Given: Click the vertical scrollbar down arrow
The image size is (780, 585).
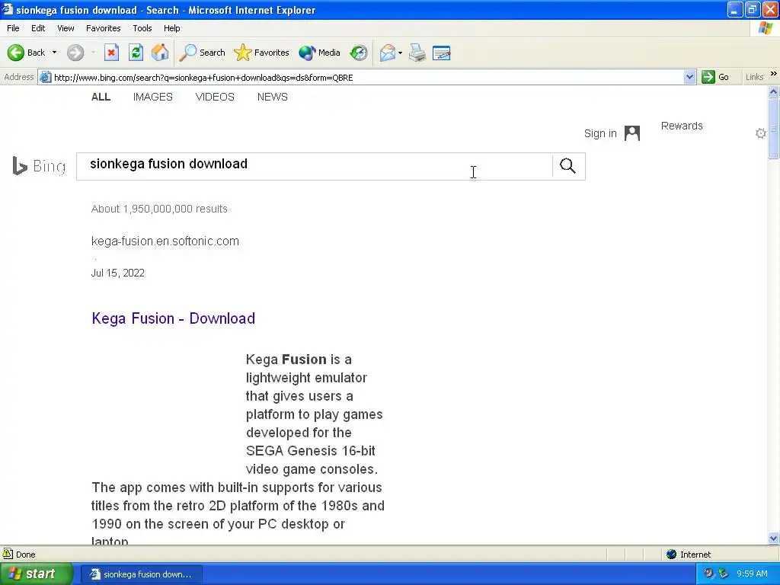Looking at the screenshot, I should pos(774,539).
